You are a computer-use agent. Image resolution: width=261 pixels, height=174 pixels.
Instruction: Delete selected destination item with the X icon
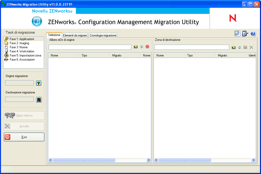tap(251, 47)
